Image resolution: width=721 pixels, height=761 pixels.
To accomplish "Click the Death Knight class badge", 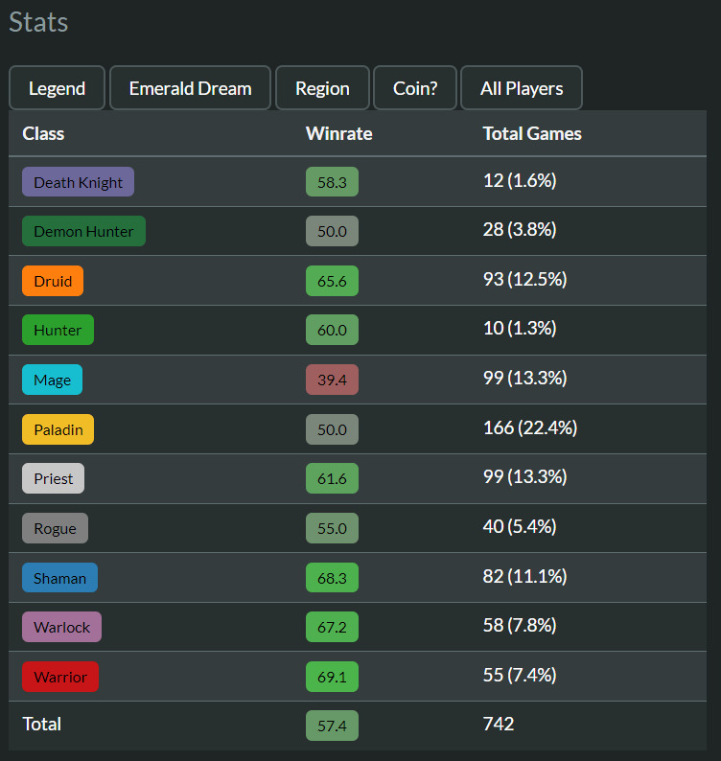I will 78,181.
